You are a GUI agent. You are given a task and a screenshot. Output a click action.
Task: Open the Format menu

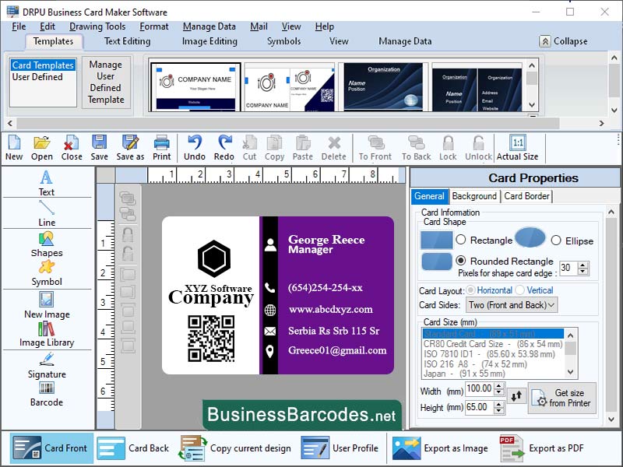pyautogui.click(x=153, y=26)
